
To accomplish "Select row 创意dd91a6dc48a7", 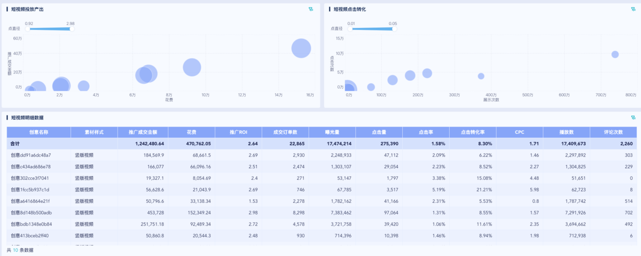I will coord(31,155).
